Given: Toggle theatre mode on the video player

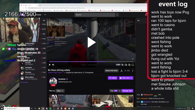Looking at the screenshot, I should tap(129, 64).
